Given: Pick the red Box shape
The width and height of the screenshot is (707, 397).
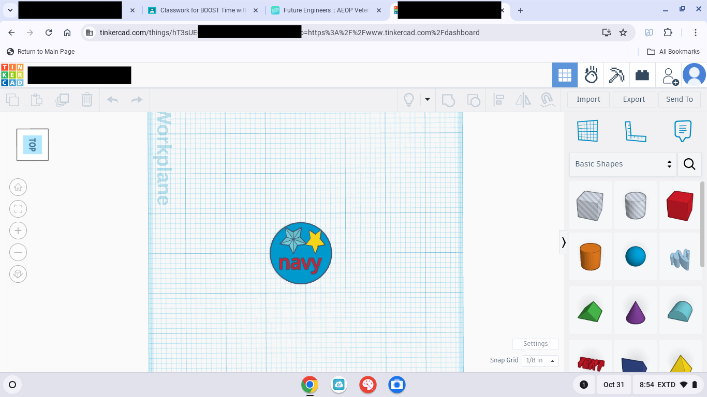Looking at the screenshot, I should (x=680, y=205).
